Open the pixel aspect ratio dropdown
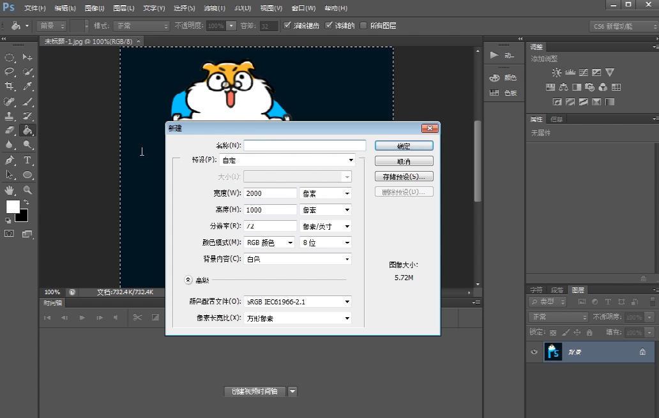This screenshot has height=418, width=659. 298,318
